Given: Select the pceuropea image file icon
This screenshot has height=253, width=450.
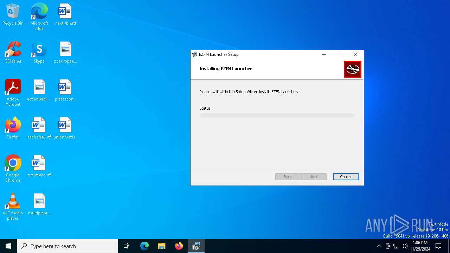Looking at the screenshot, I should [66, 53].
